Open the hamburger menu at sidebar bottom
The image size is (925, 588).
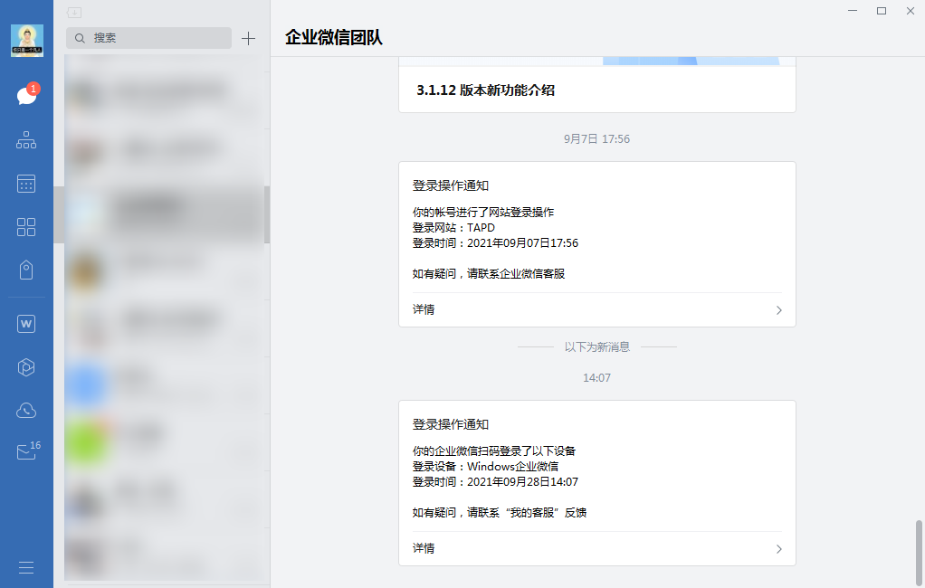pos(26,567)
